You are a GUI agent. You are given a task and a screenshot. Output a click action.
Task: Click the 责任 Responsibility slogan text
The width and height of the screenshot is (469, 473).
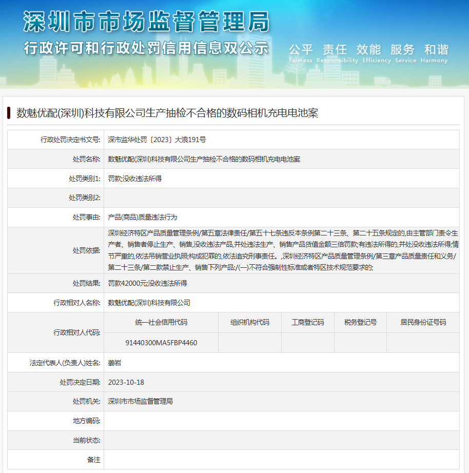[x=337, y=53]
